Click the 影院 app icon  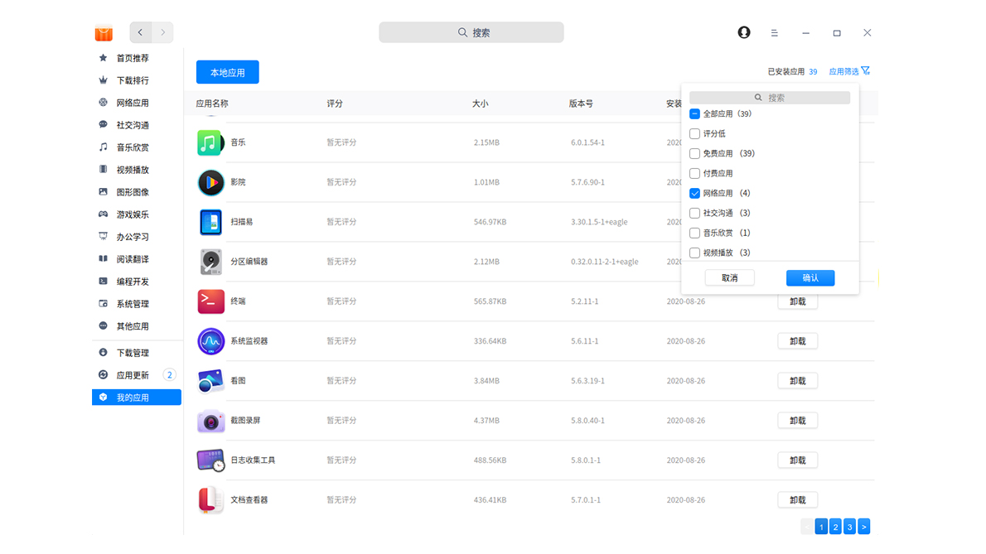click(210, 182)
